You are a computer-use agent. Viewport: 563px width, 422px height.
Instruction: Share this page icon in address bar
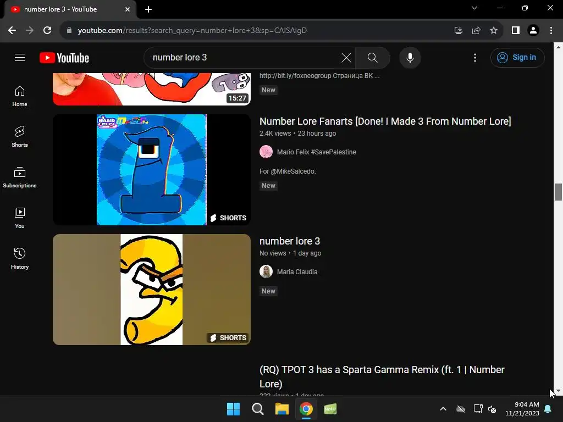[476, 30]
